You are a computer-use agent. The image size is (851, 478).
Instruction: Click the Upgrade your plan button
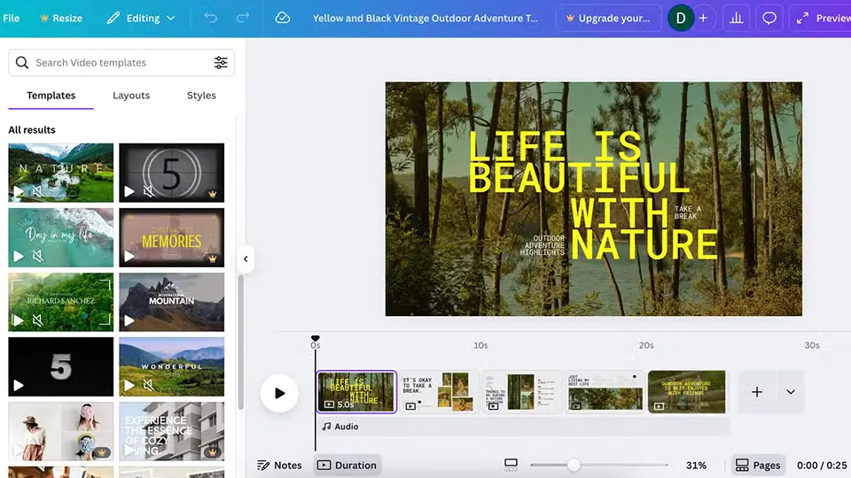click(x=607, y=18)
